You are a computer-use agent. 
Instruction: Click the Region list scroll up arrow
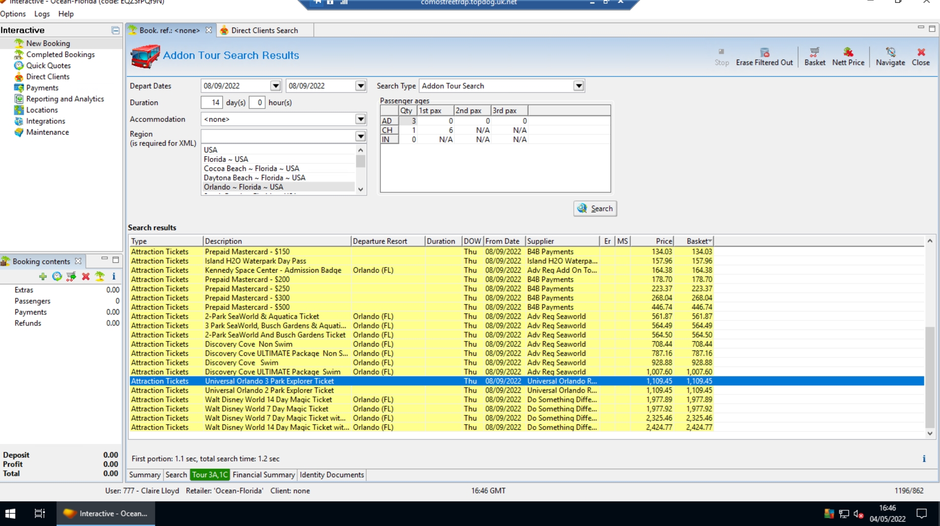click(x=361, y=150)
